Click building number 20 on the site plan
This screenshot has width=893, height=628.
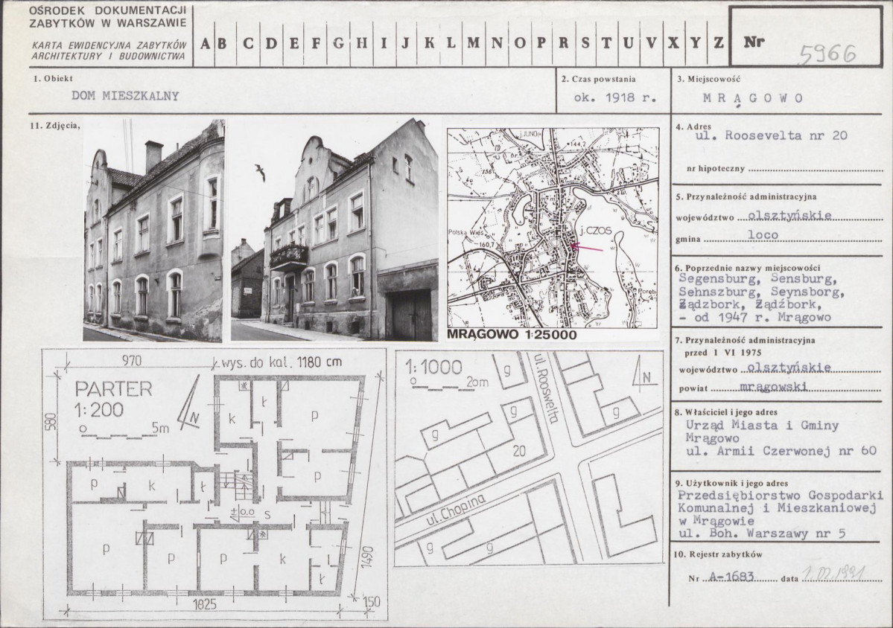tap(519, 452)
